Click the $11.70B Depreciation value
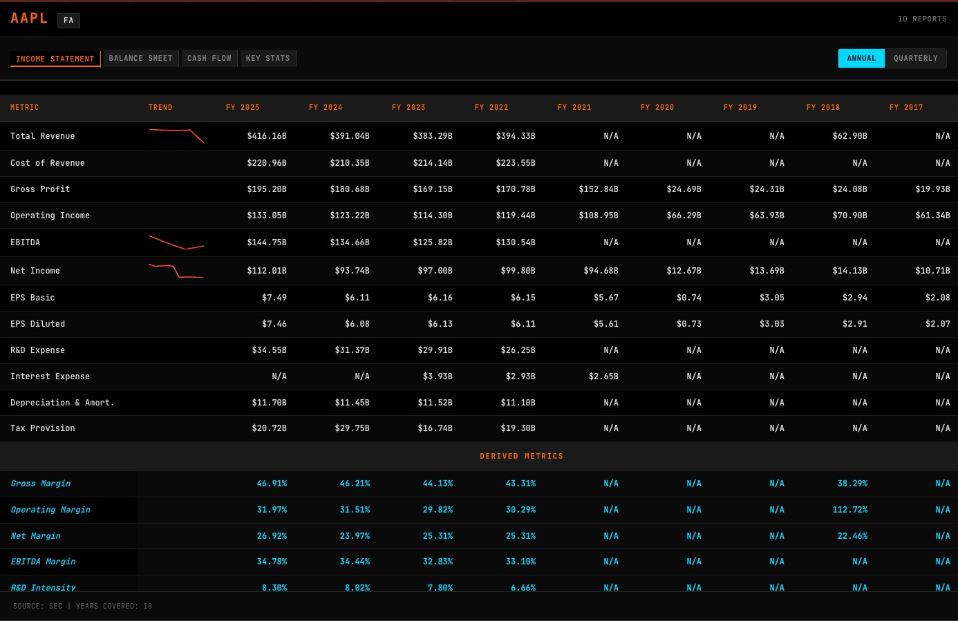 pyautogui.click(x=270, y=403)
